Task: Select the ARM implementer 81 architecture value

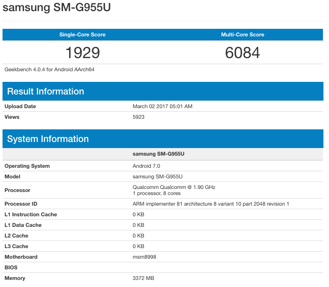Action: [x=210, y=204]
